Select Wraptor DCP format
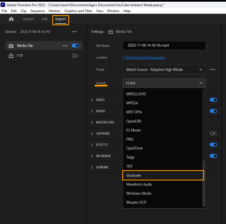The width and height of the screenshot is (226, 224). coord(162,202)
